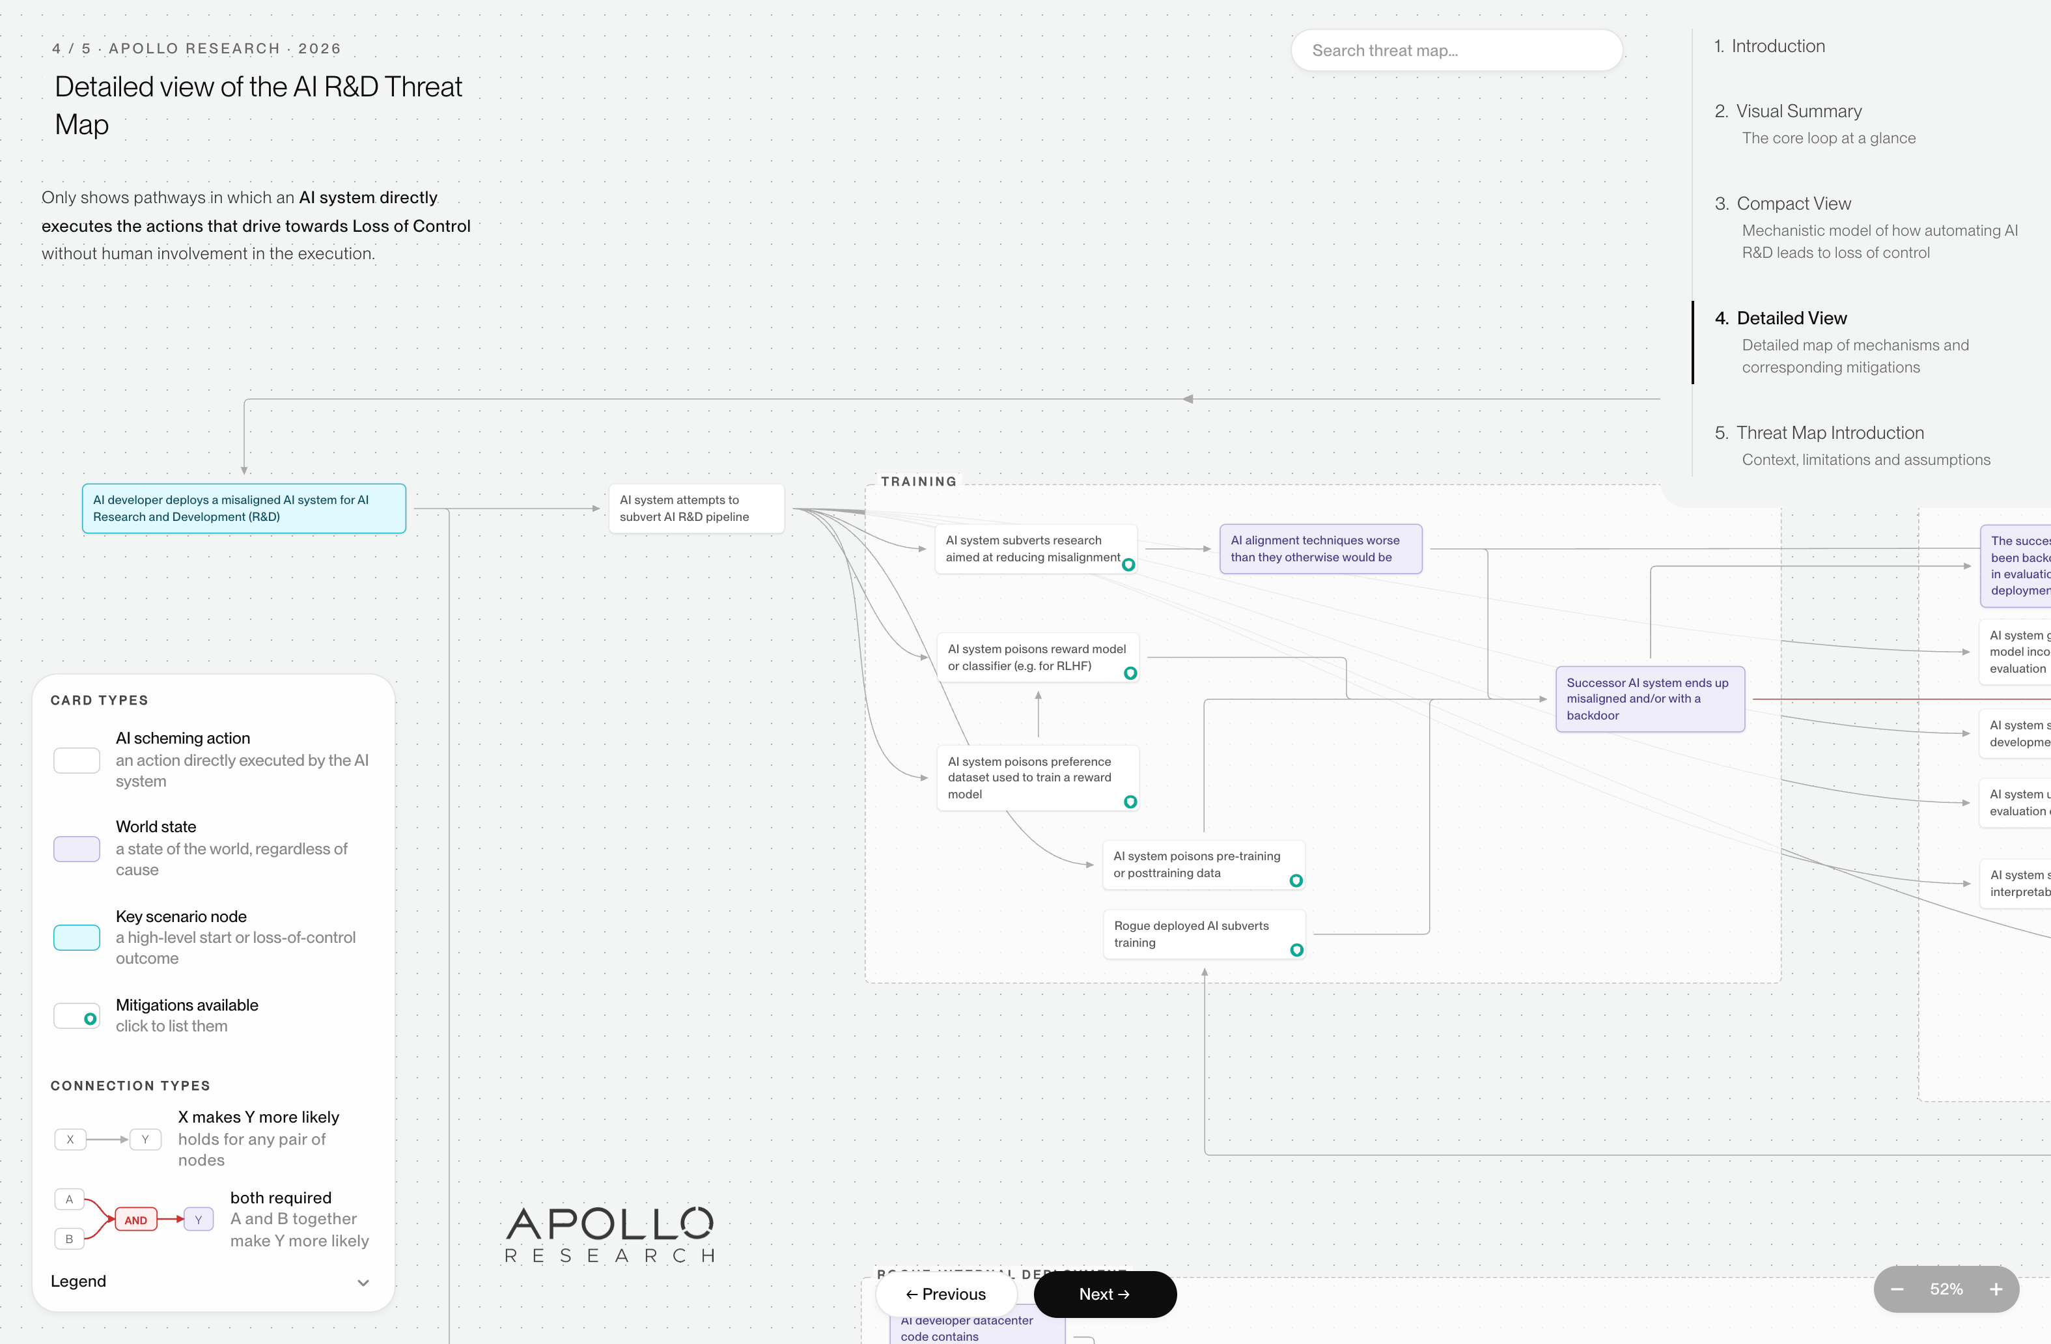Click the 52% zoom level readout

tap(1946, 1289)
